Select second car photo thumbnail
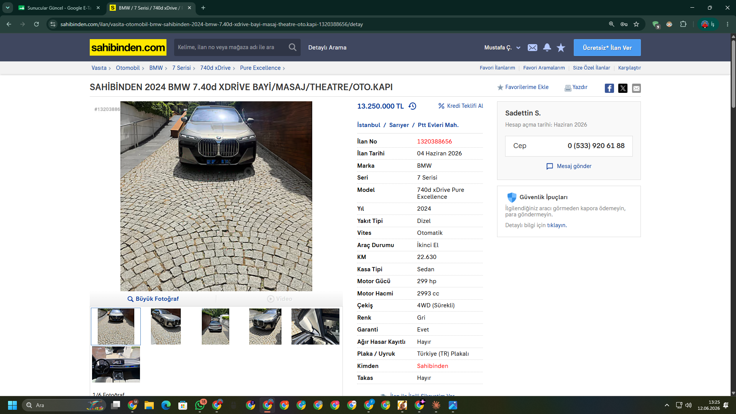This screenshot has width=736, height=414. (x=166, y=327)
